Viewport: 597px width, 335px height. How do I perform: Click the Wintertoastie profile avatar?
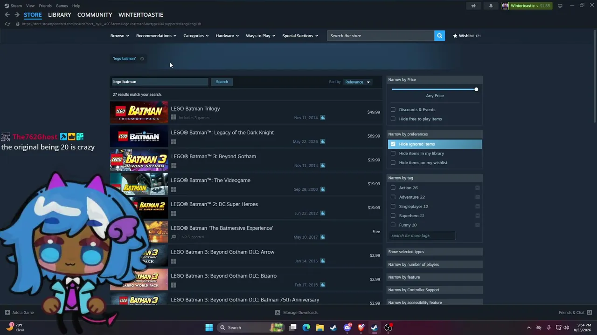point(505,6)
